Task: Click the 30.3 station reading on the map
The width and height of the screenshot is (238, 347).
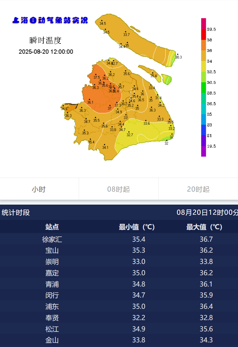Action: pos(179,57)
